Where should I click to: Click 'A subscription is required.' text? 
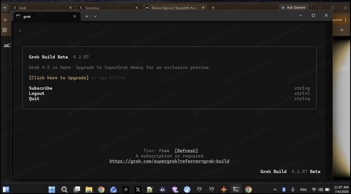170,156
